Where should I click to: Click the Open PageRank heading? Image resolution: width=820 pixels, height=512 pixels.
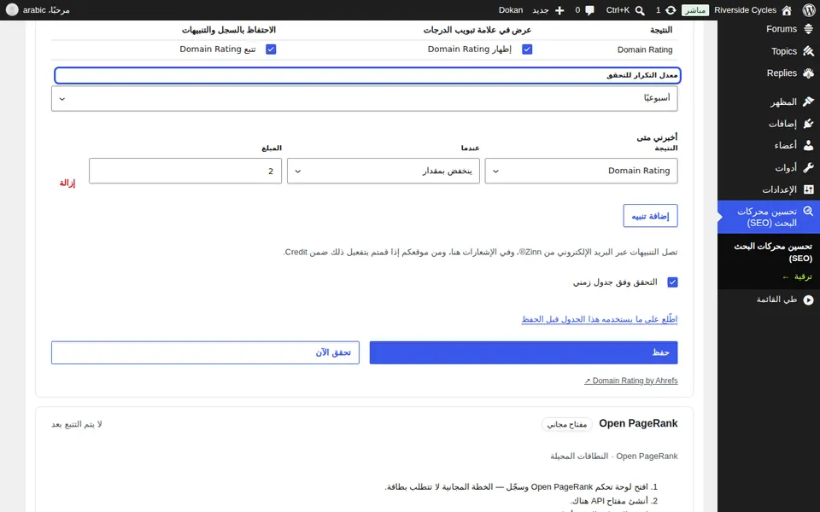pyautogui.click(x=638, y=424)
